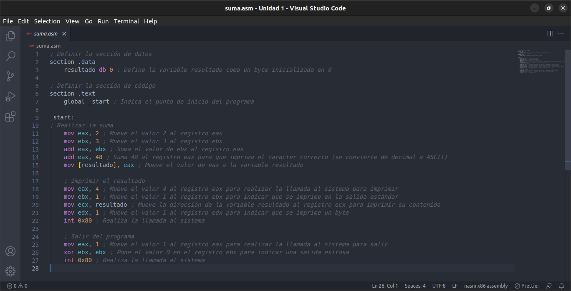The height and width of the screenshot is (291, 571).
Task: Select the suma.asm editor tab
Action: click(46, 33)
